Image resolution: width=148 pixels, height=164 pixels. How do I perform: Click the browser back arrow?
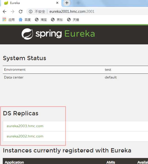pos(5,12)
